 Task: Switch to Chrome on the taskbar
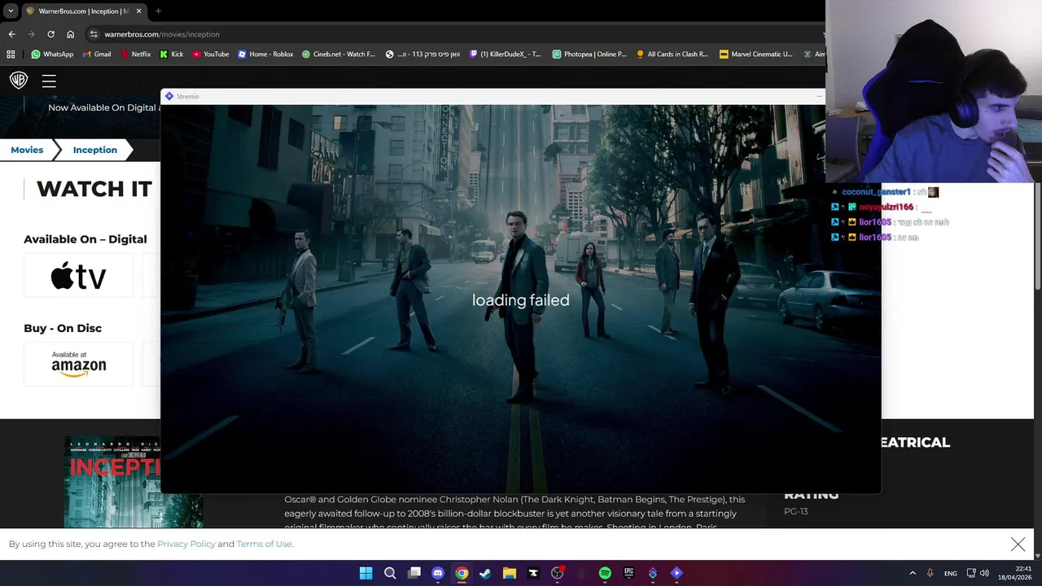pos(462,573)
